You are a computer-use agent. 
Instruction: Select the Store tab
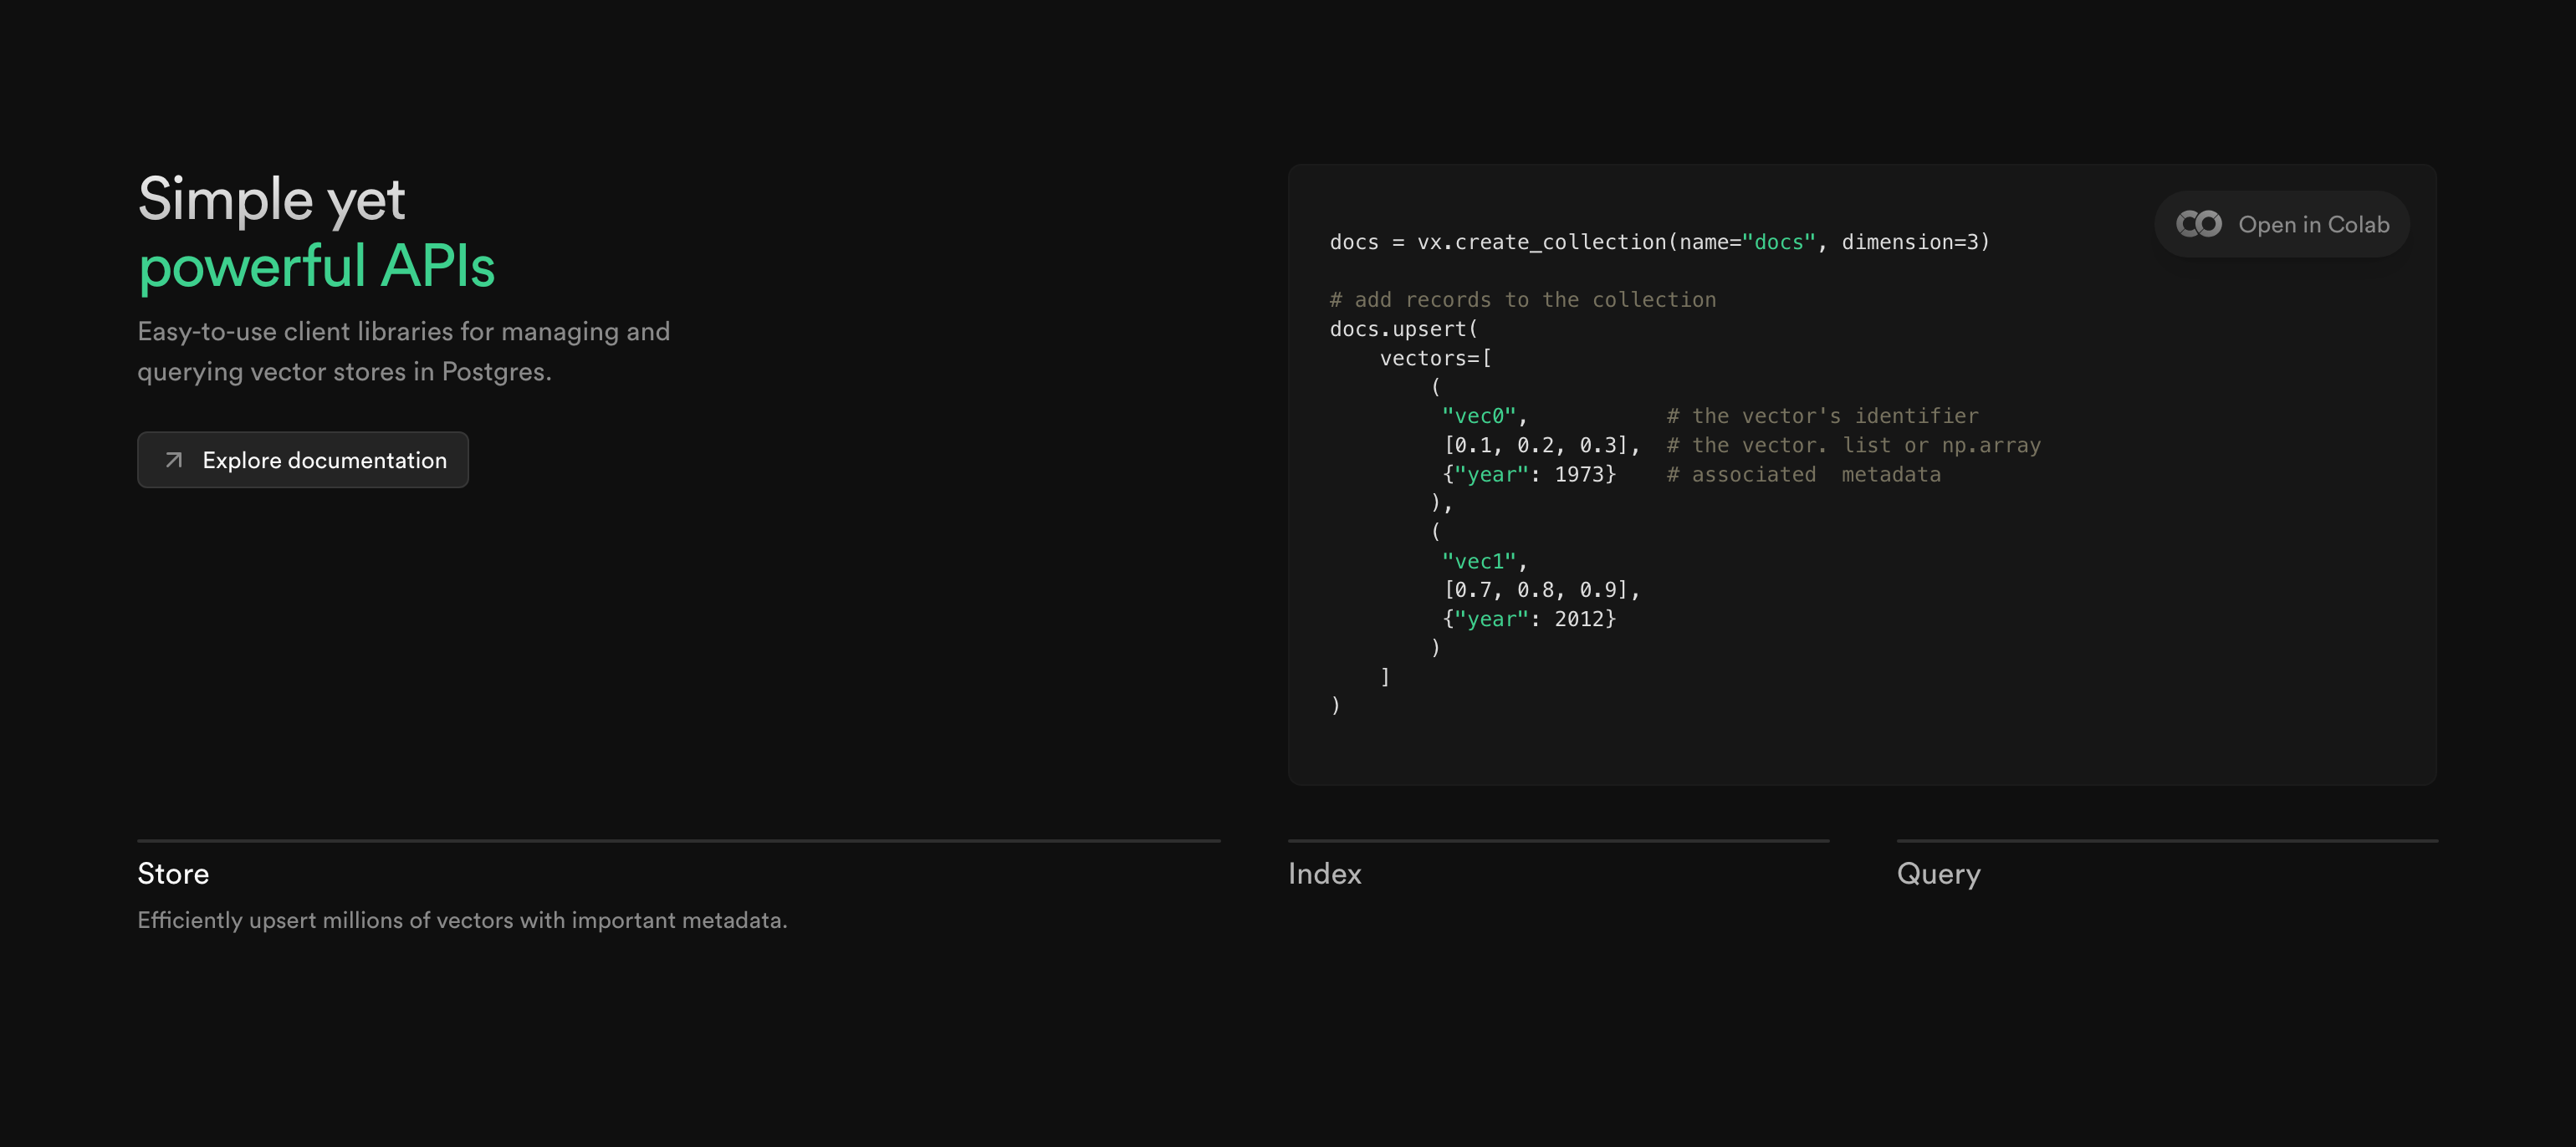(x=173, y=873)
